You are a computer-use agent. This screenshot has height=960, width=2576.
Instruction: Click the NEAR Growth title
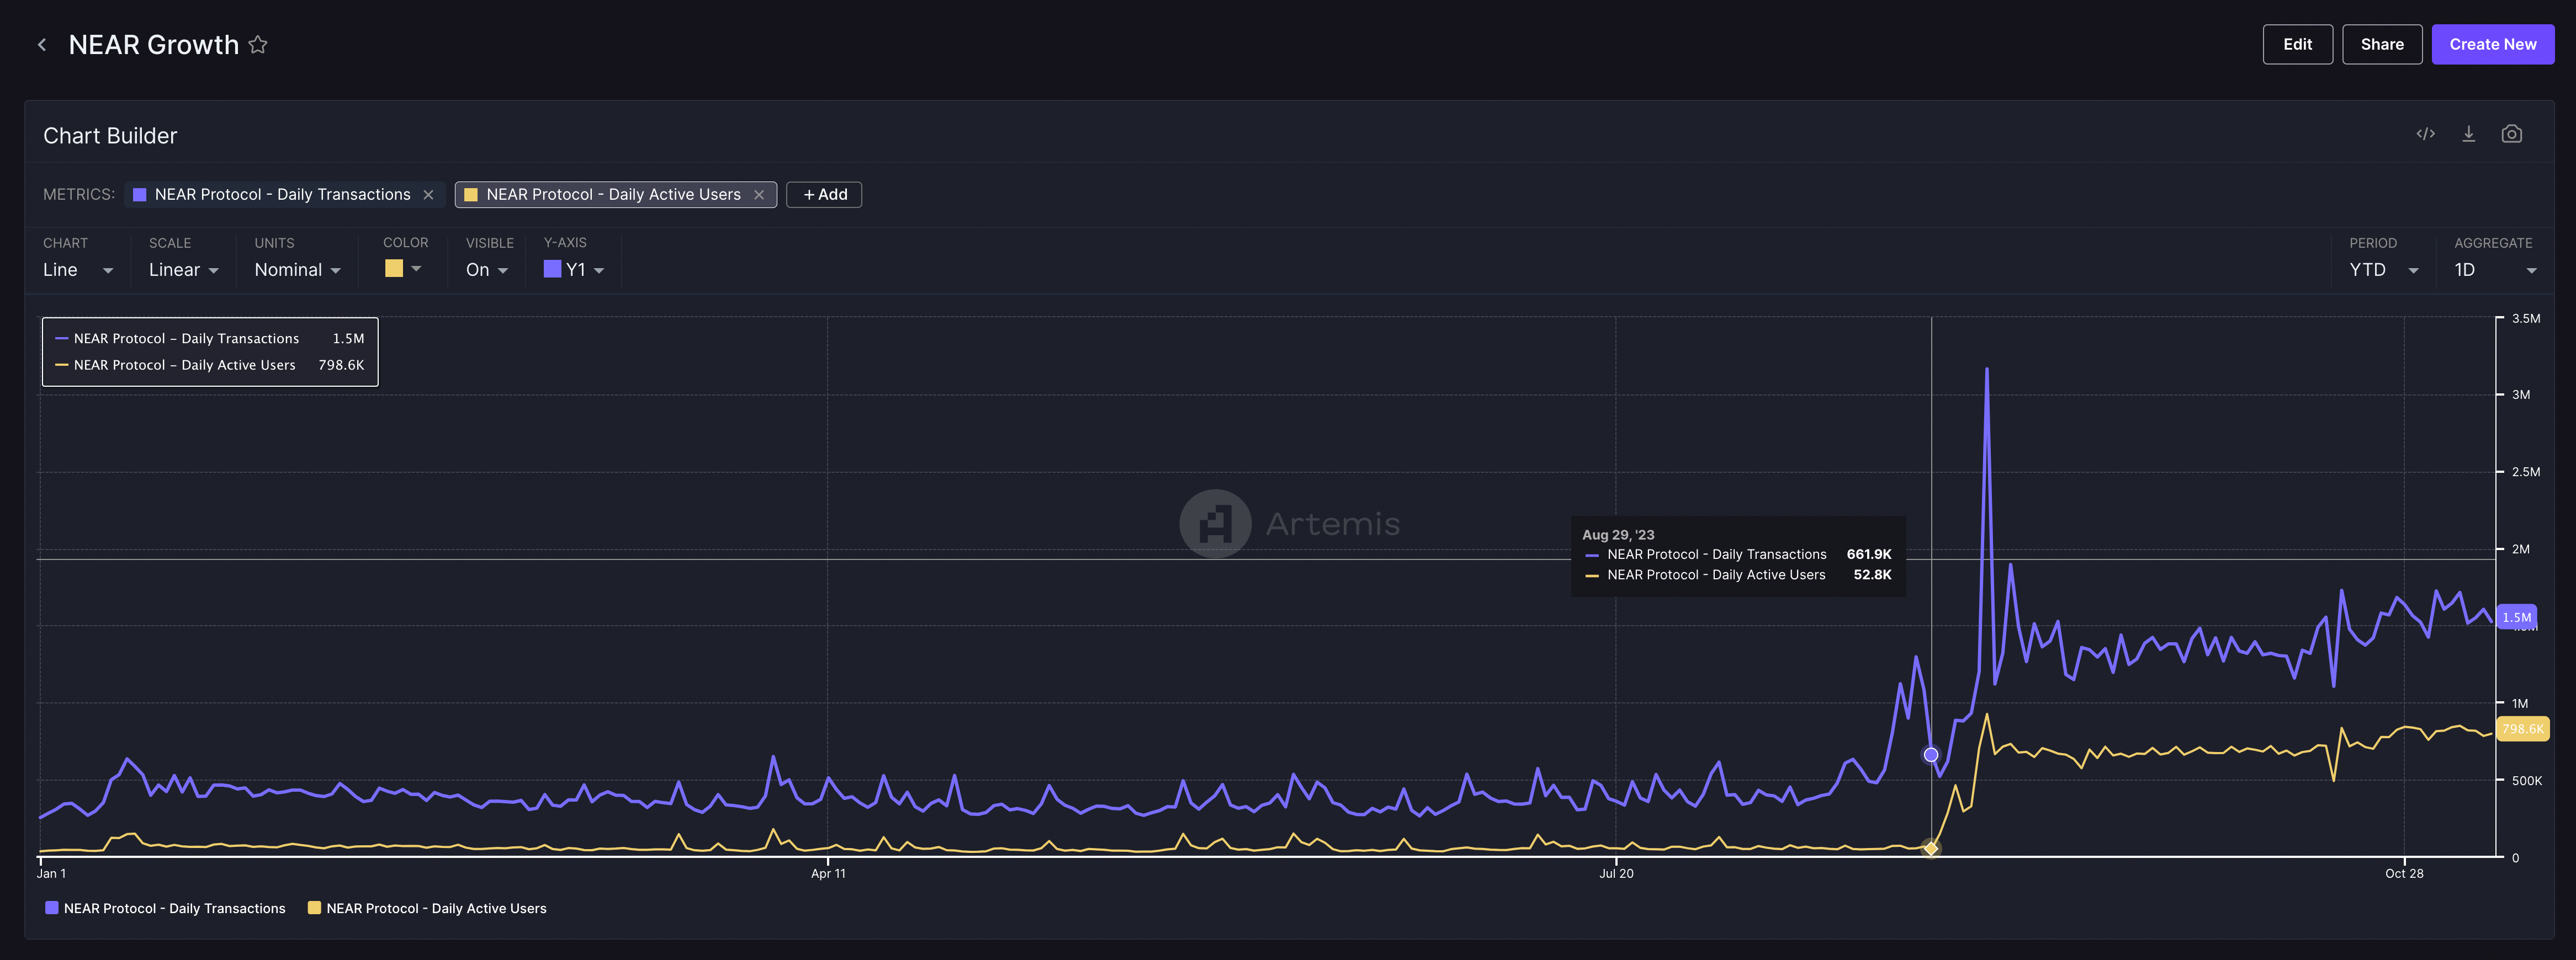pyautogui.click(x=154, y=45)
